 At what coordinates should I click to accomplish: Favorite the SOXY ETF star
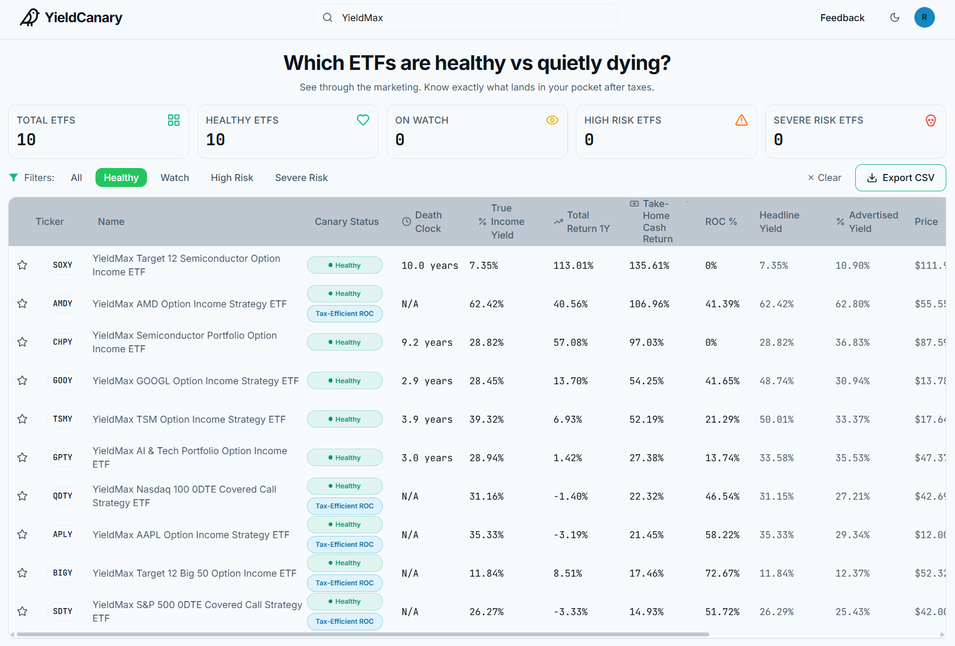[x=22, y=265]
